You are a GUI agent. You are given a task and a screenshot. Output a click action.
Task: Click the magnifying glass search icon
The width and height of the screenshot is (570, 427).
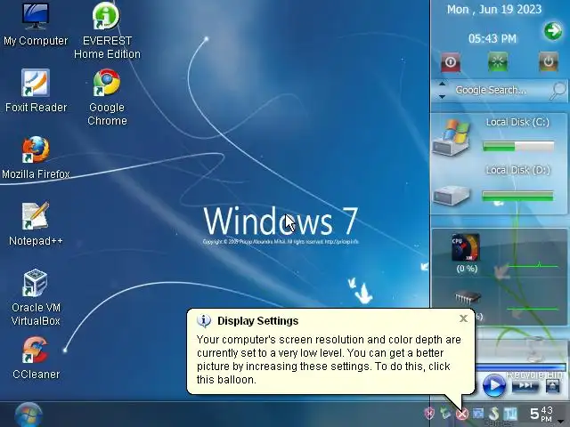[558, 91]
